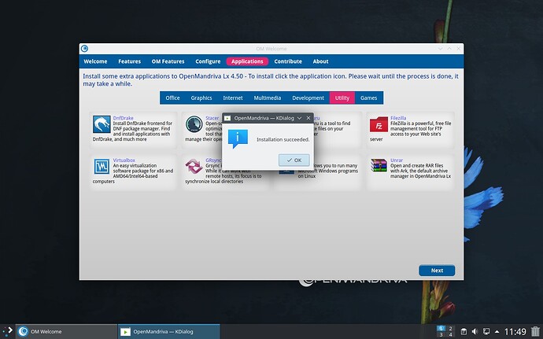Select the Applications tab
The image size is (543, 339).
coord(247,61)
